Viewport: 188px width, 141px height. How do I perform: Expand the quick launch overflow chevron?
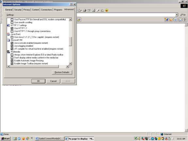point(32,138)
